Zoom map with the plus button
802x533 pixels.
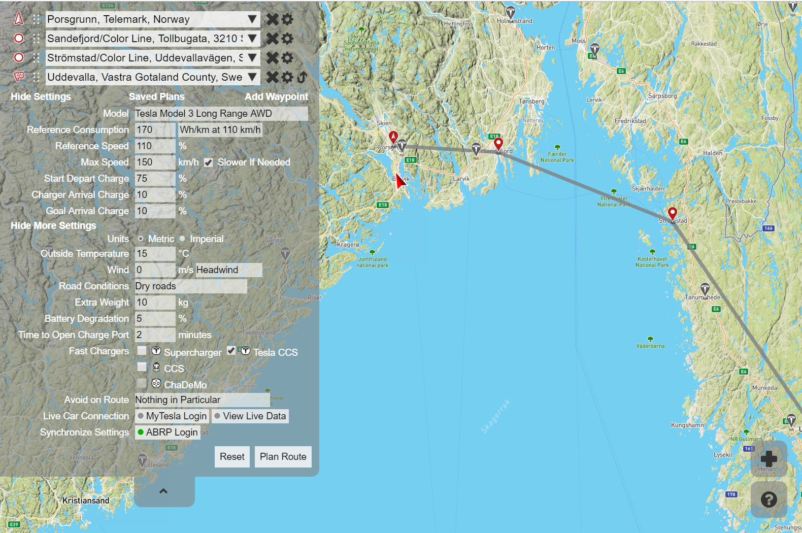[x=768, y=459]
